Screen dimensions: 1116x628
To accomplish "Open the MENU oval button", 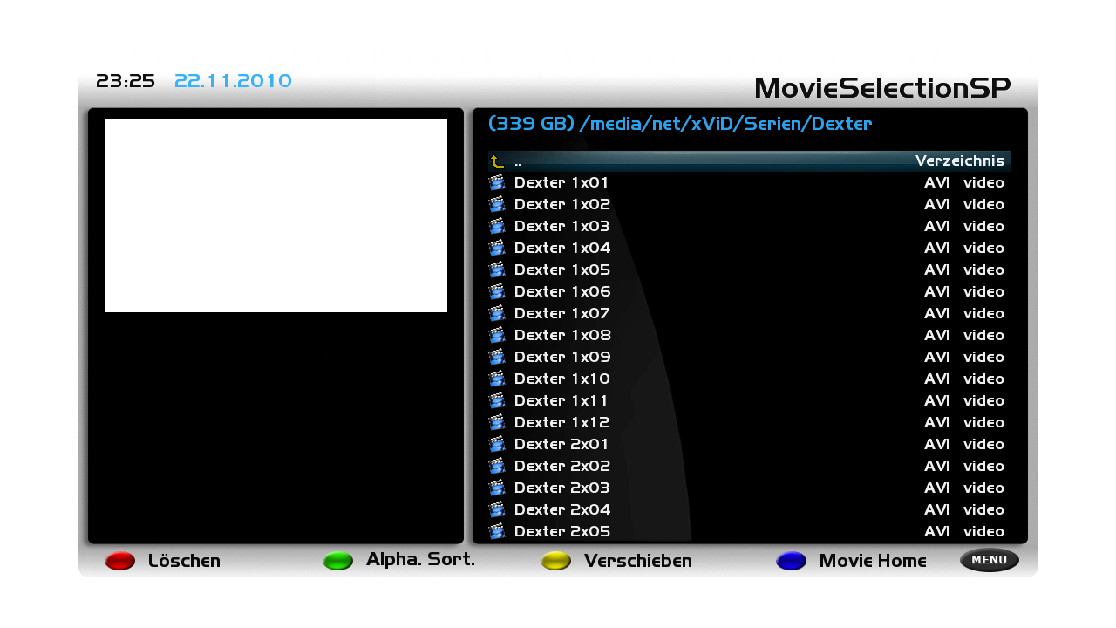I will point(990,560).
